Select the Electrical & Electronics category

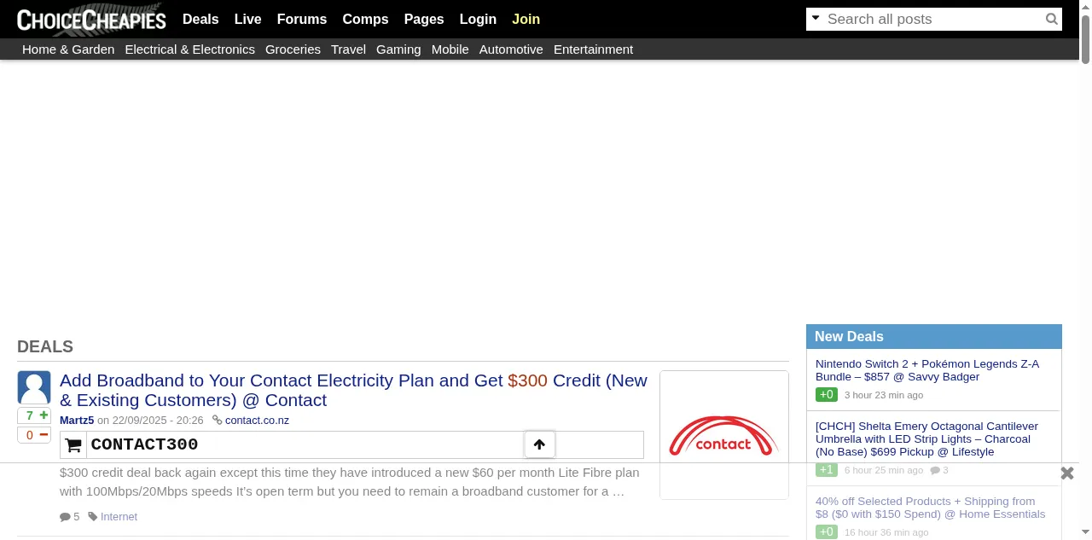click(190, 49)
